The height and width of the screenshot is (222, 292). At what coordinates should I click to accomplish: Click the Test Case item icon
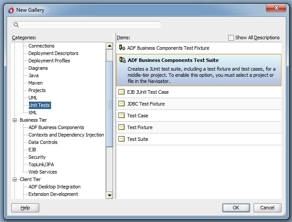[x=121, y=116]
